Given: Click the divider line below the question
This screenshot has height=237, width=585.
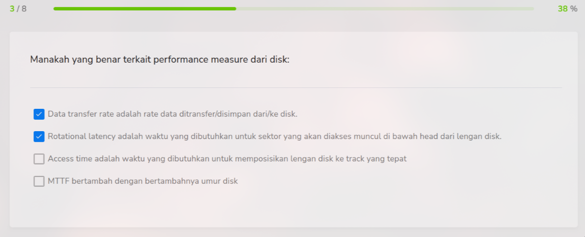Looking at the screenshot, I should (x=296, y=88).
